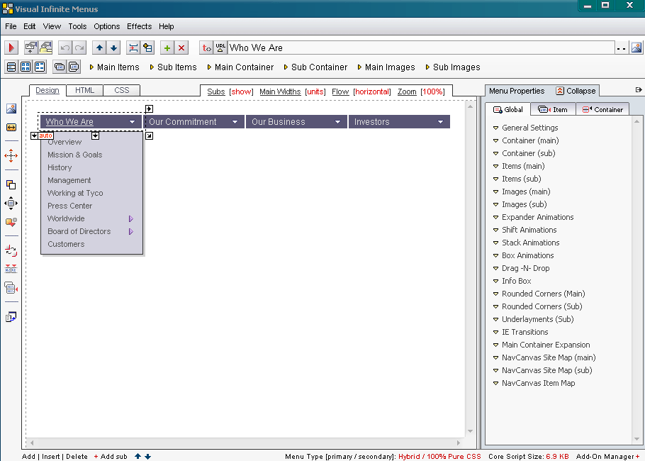
Task: Click the redo arrow icon
Action: click(x=79, y=48)
